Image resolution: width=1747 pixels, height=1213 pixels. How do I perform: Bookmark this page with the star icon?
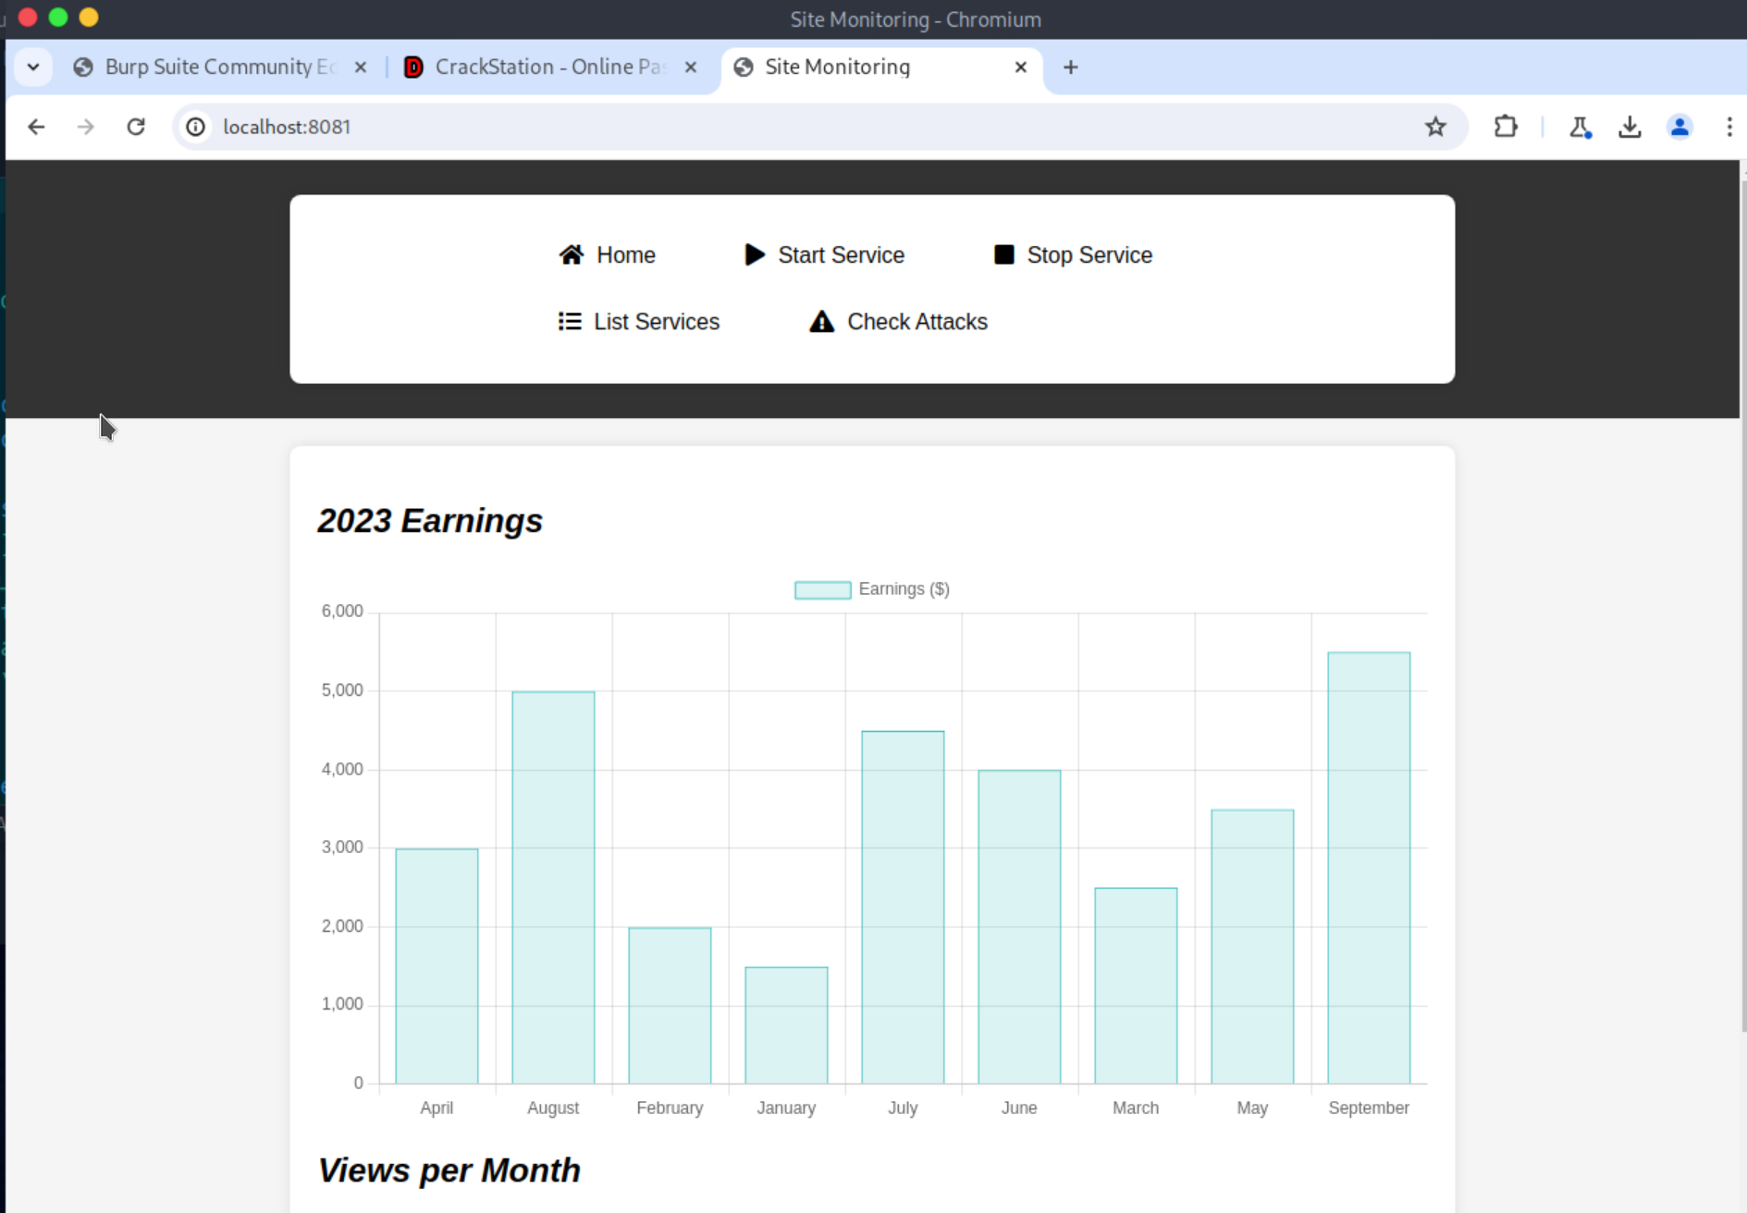pos(1434,127)
